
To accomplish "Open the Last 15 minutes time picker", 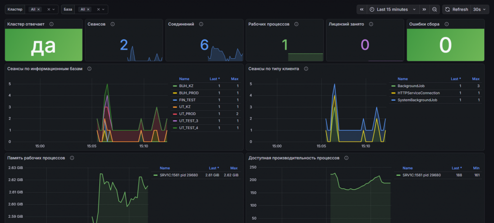I will [x=393, y=10].
